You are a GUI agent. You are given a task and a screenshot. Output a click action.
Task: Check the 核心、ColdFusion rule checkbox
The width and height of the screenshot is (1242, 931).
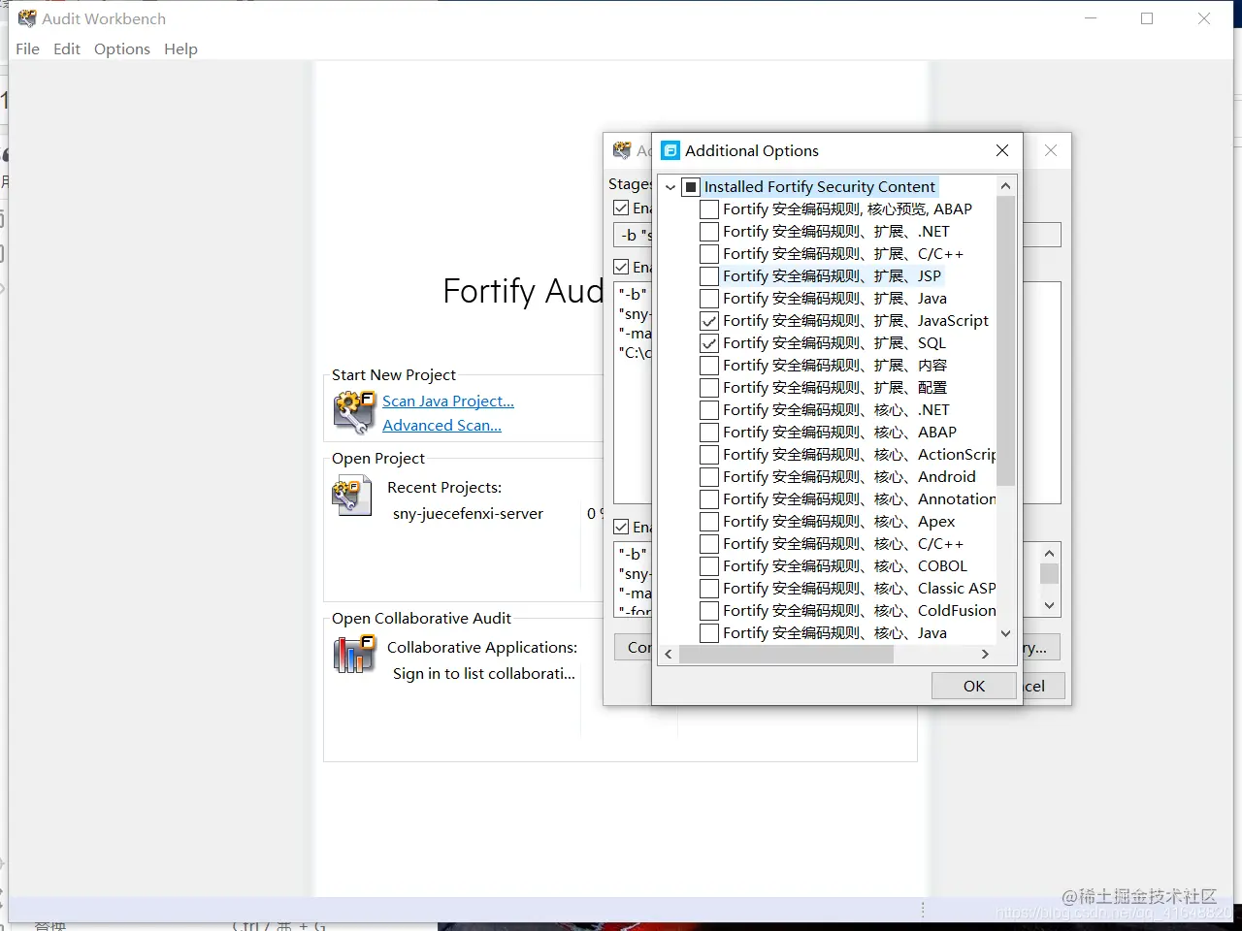(709, 610)
